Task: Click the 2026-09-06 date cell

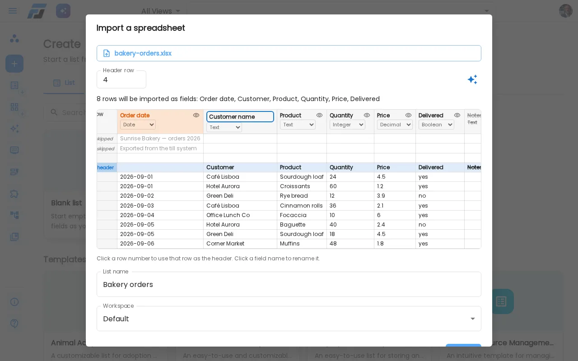Action: tap(160, 244)
